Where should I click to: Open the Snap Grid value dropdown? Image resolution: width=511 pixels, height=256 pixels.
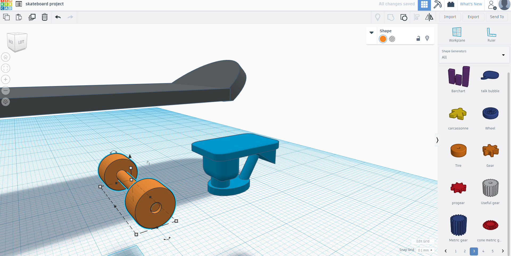425,250
